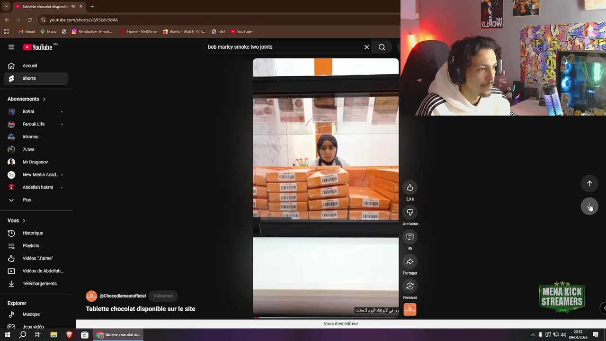Open the Maps bookmark
The image size is (606, 341).
[x=48, y=32]
